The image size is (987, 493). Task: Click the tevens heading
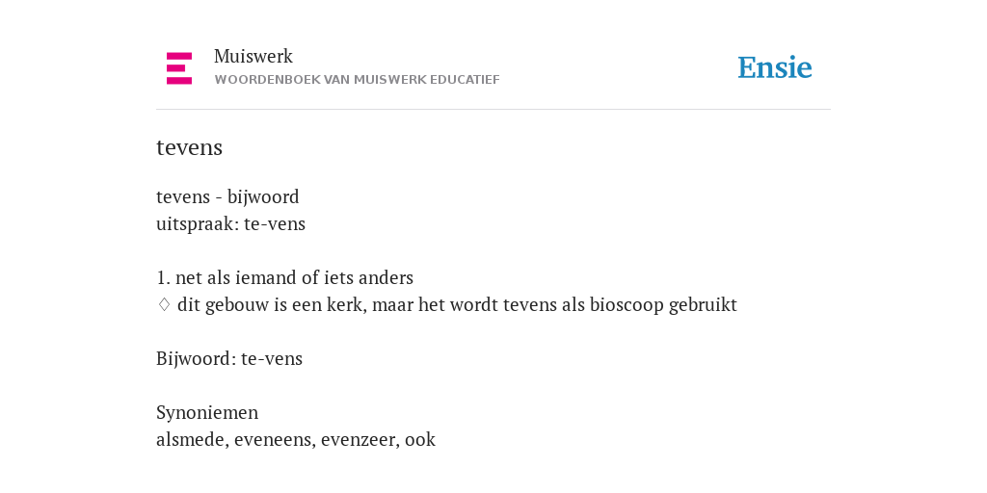(x=190, y=147)
